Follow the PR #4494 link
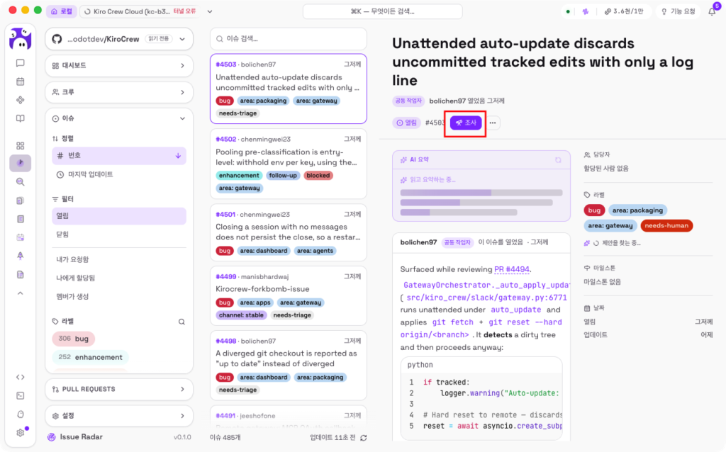Screen dimensions: 726x452 click(x=512, y=269)
